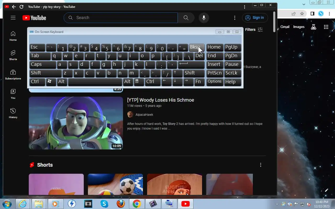This screenshot has height=209, width=335.
Task: Switch to Google Chrome in the taskbar
Action: tap(137, 204)
